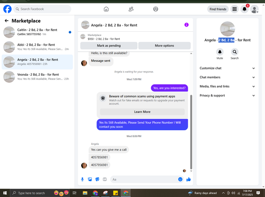
Task: Click the 'Message sent' bubble
Action: [x=101, y=61]
